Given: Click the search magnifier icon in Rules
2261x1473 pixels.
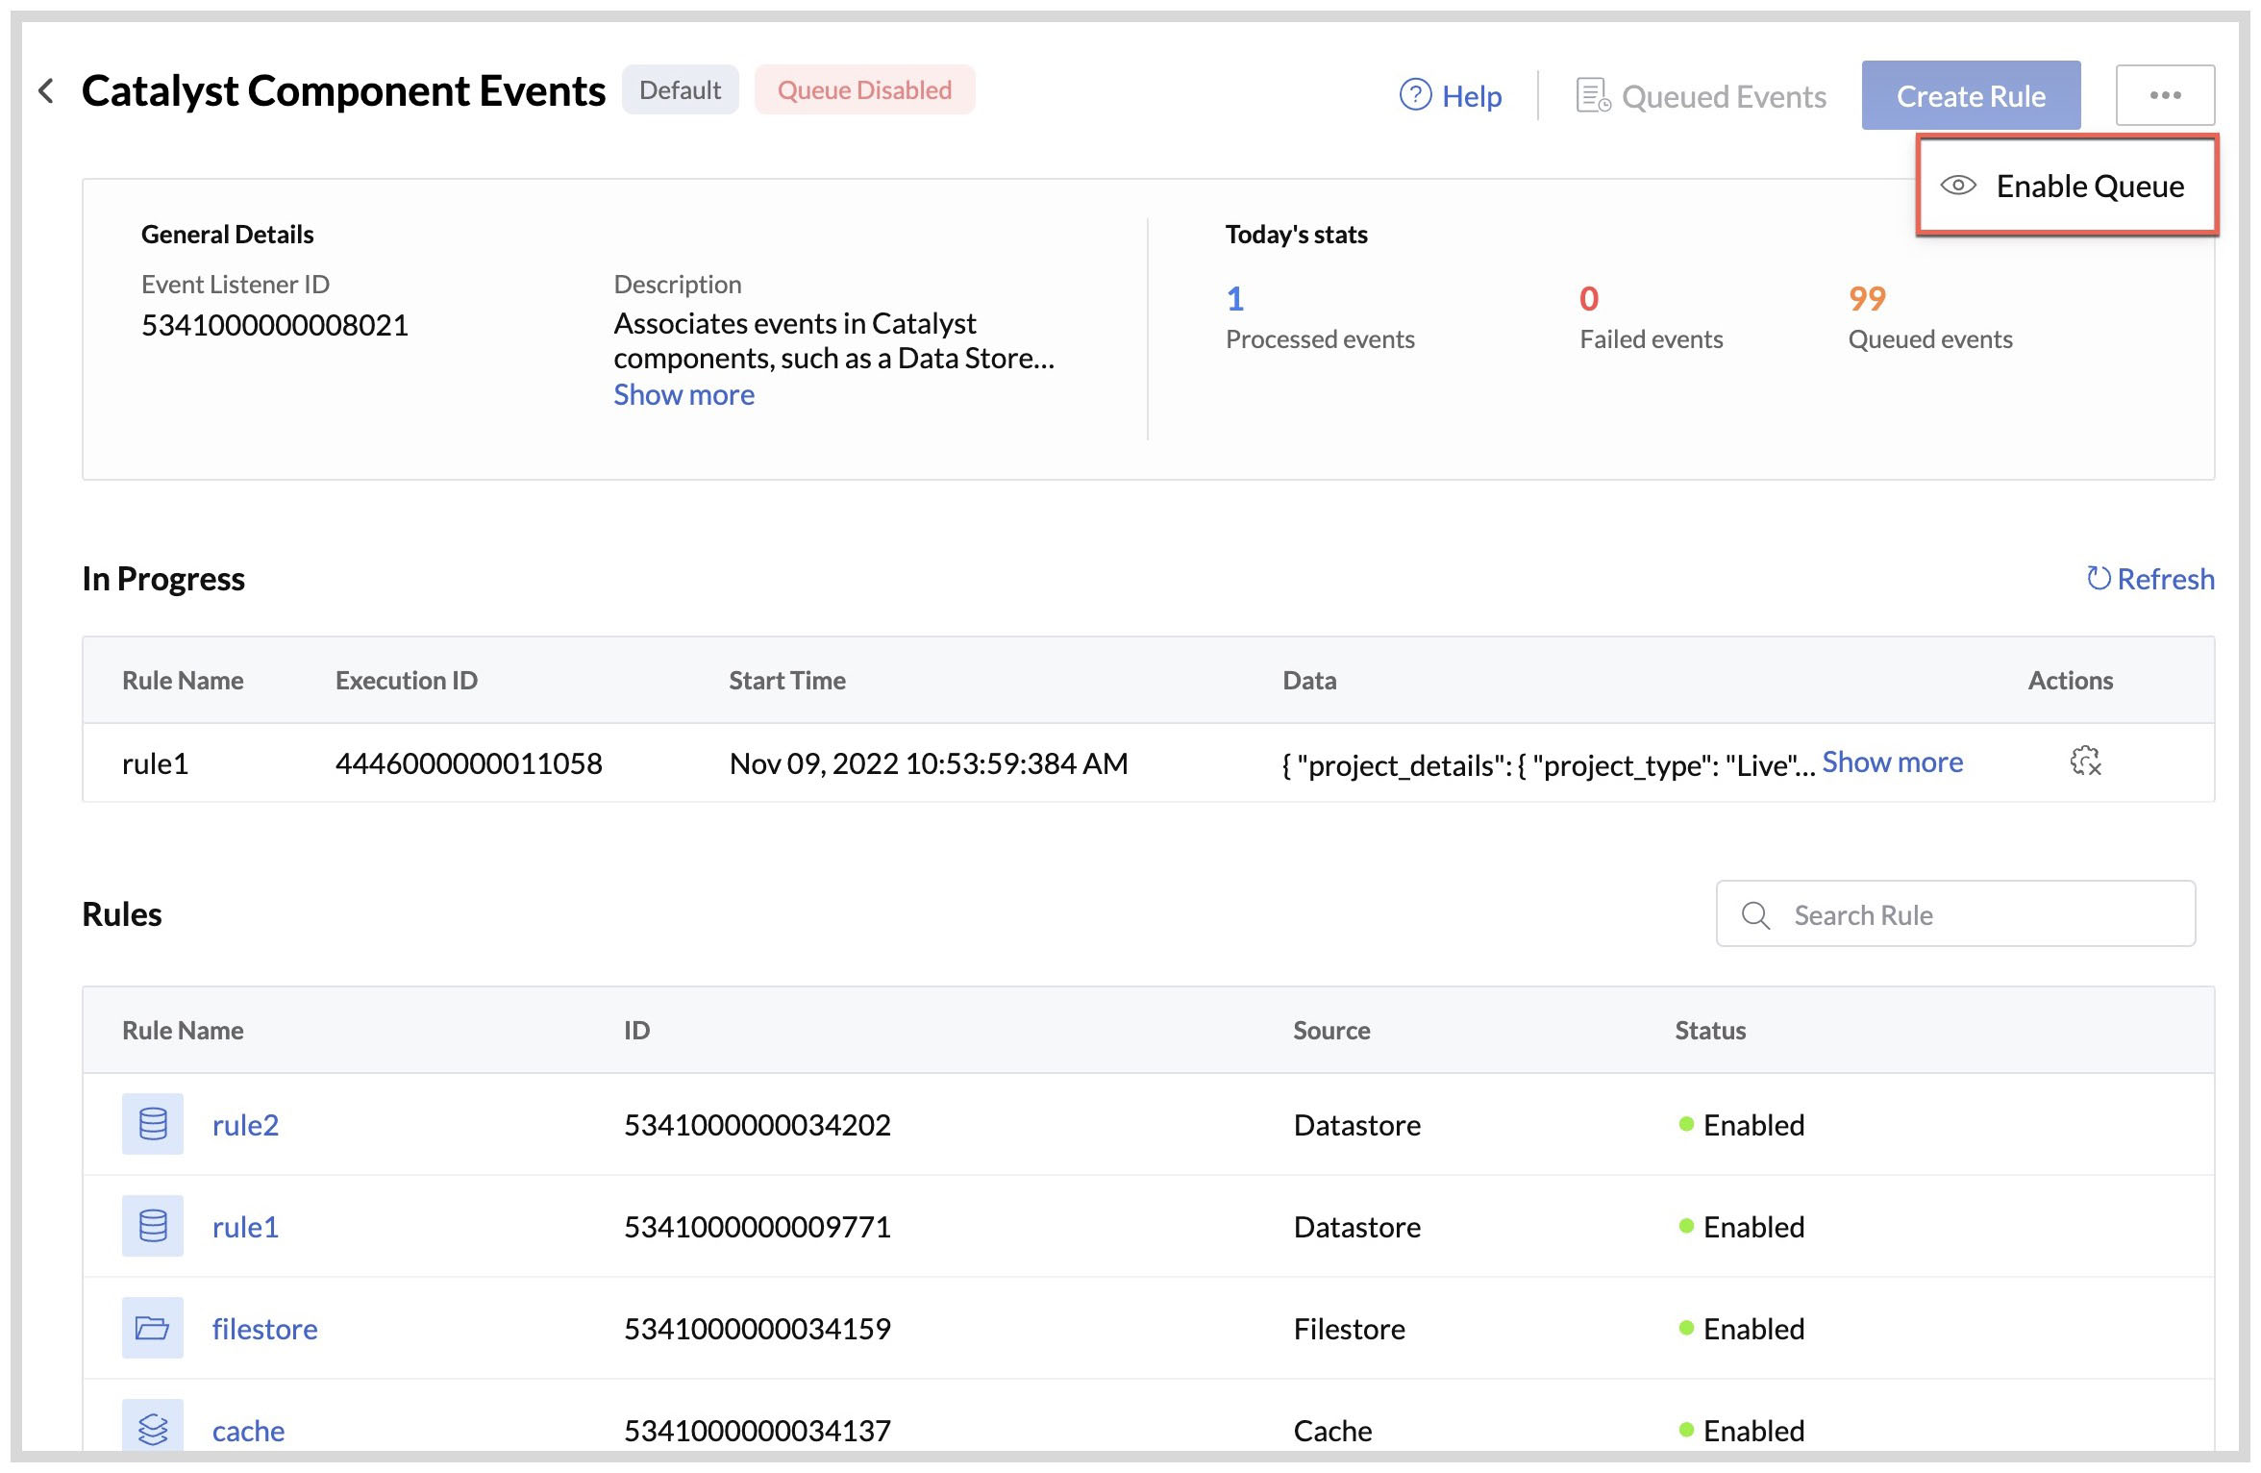Looking at the screenshot, I should point(1755,914).
